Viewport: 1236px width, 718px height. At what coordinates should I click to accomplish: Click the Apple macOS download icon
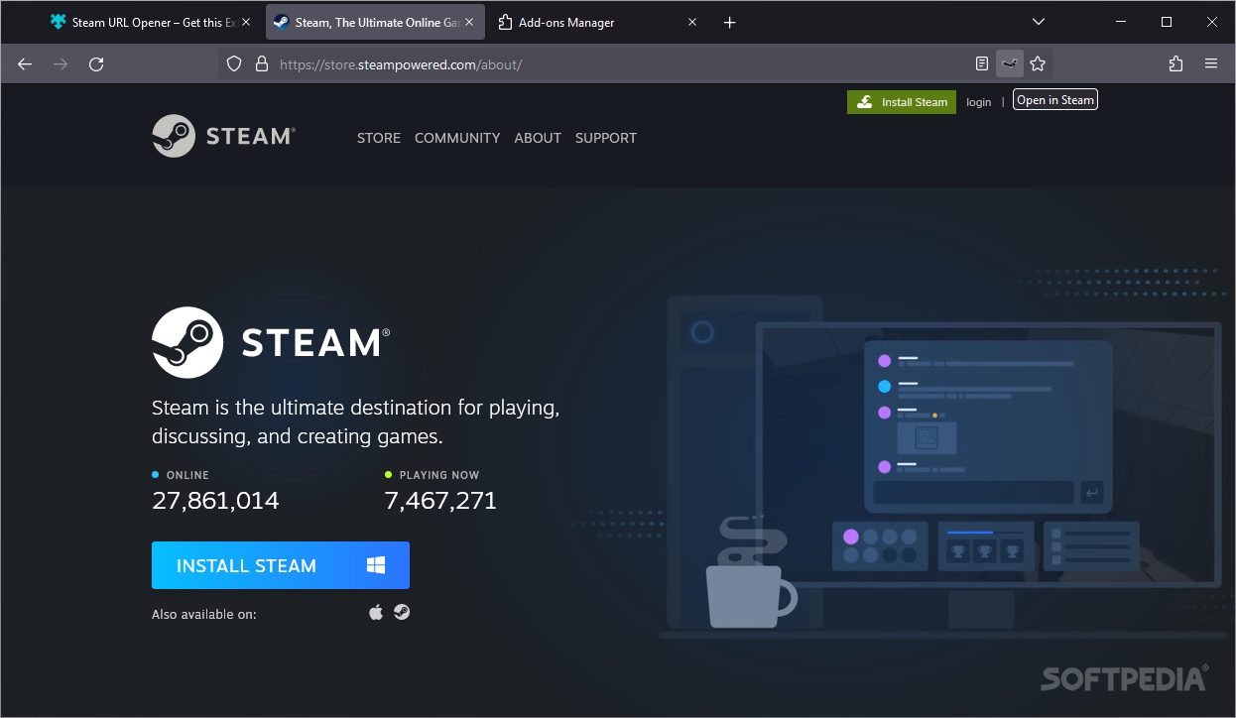click(x=376, y=612)
